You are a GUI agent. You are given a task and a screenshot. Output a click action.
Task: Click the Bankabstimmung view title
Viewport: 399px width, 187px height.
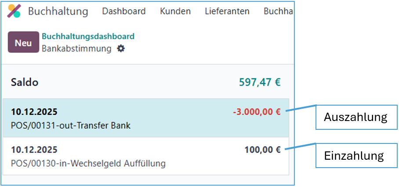pyautogui.click(x=76, y=49)
